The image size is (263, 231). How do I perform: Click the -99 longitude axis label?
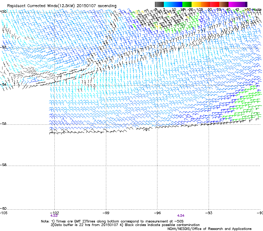coord(106,213)
